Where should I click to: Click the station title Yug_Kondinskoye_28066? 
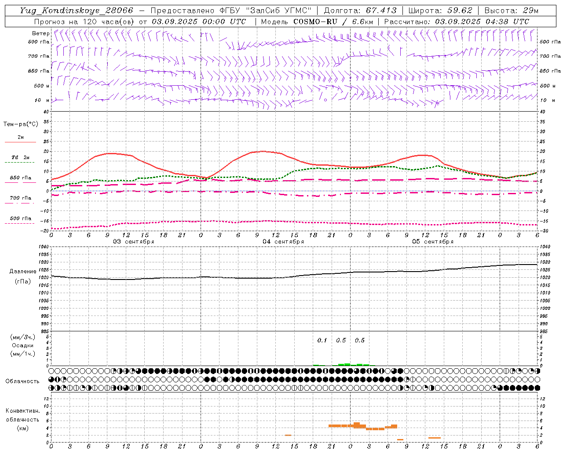[77, 11]
